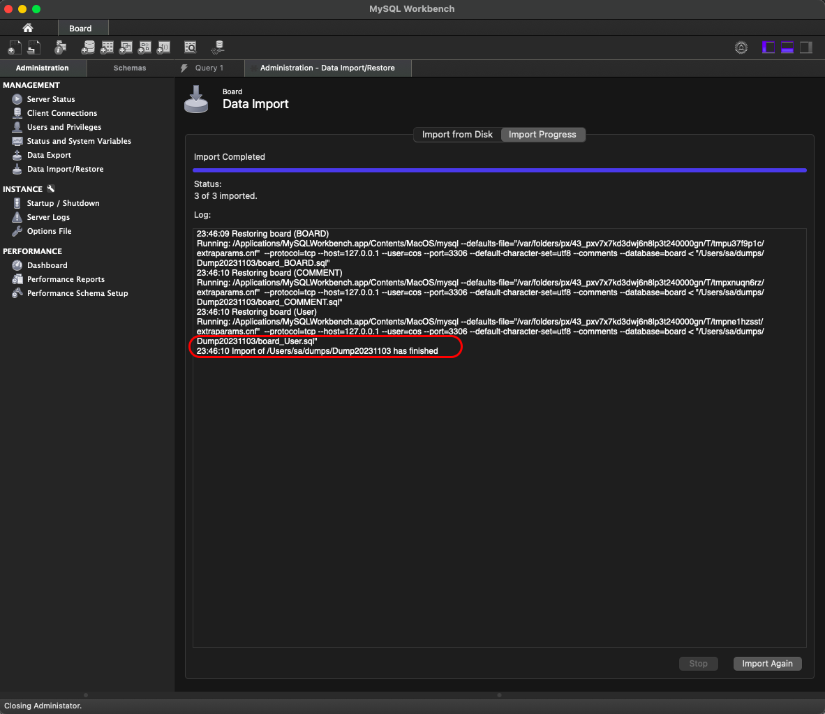
Task: Click the disabled Stop button
Action: pos(698,664)
